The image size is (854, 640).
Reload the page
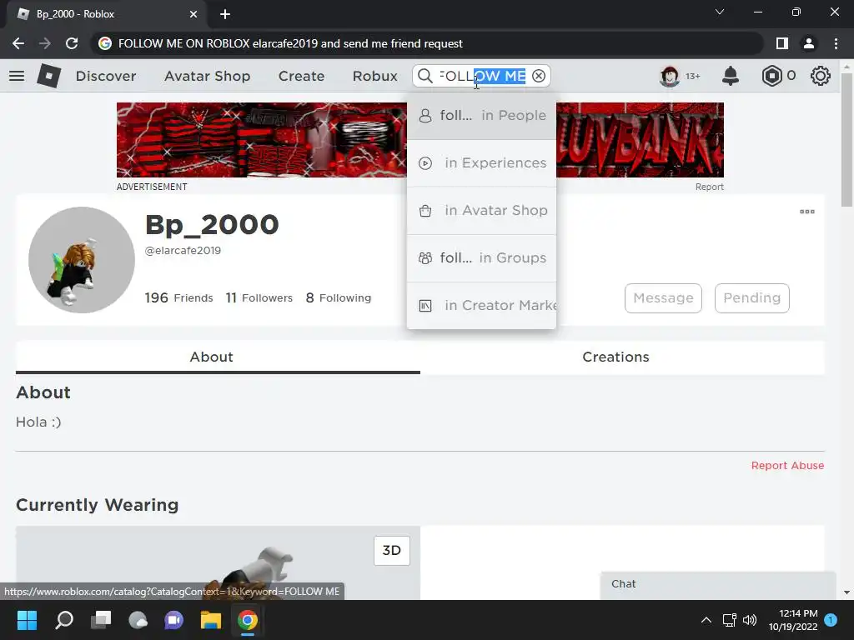click(x=72, y=43)
